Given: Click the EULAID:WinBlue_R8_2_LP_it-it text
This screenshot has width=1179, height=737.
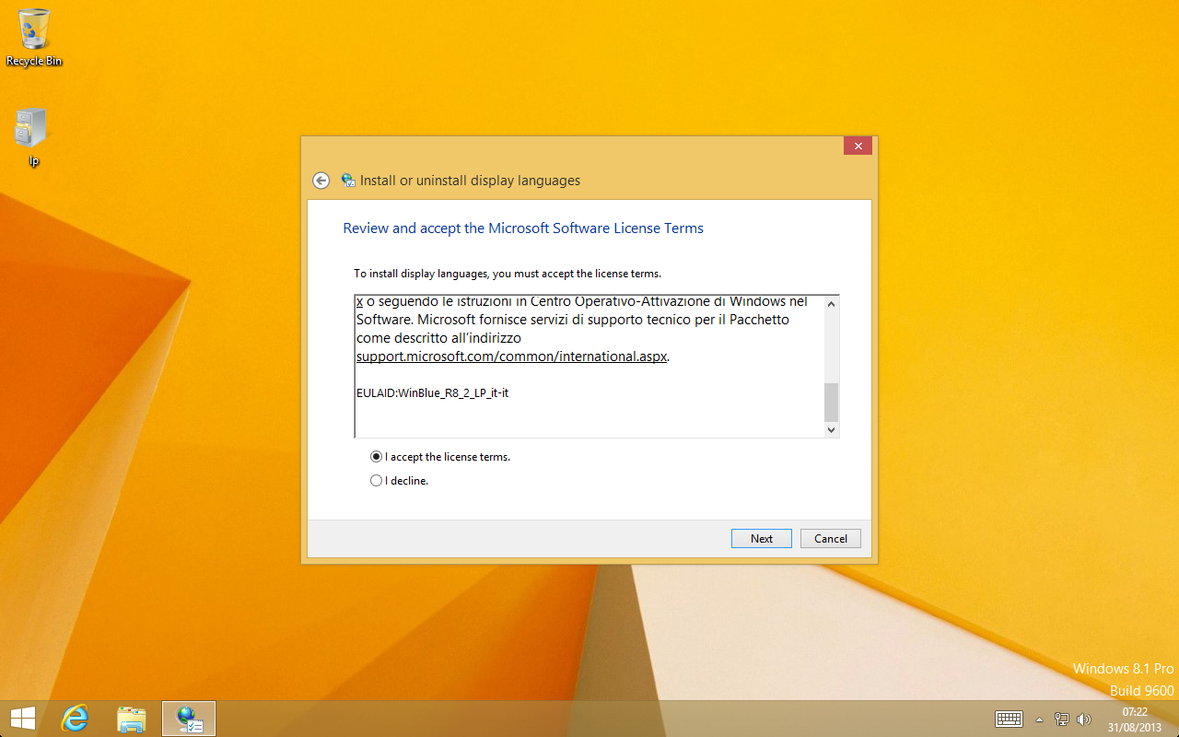Looking at the screenshot, I should 433,393.
